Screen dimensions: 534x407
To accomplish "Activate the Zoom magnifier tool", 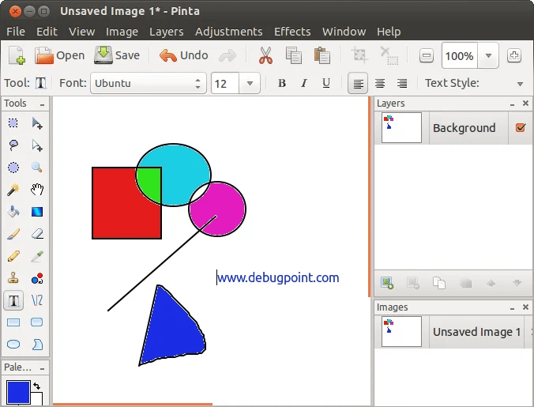I will (x=37, y=168).
